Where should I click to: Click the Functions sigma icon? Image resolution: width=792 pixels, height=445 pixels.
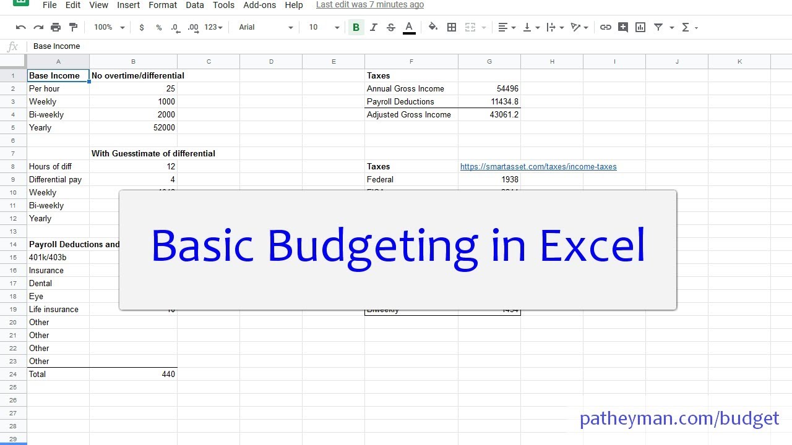pyautogui.click(x=686, y=27)
